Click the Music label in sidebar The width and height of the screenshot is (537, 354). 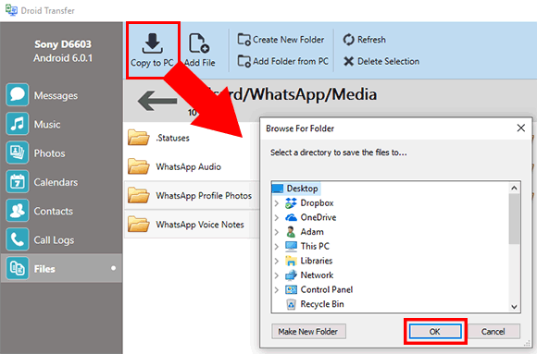coord(47,124)
